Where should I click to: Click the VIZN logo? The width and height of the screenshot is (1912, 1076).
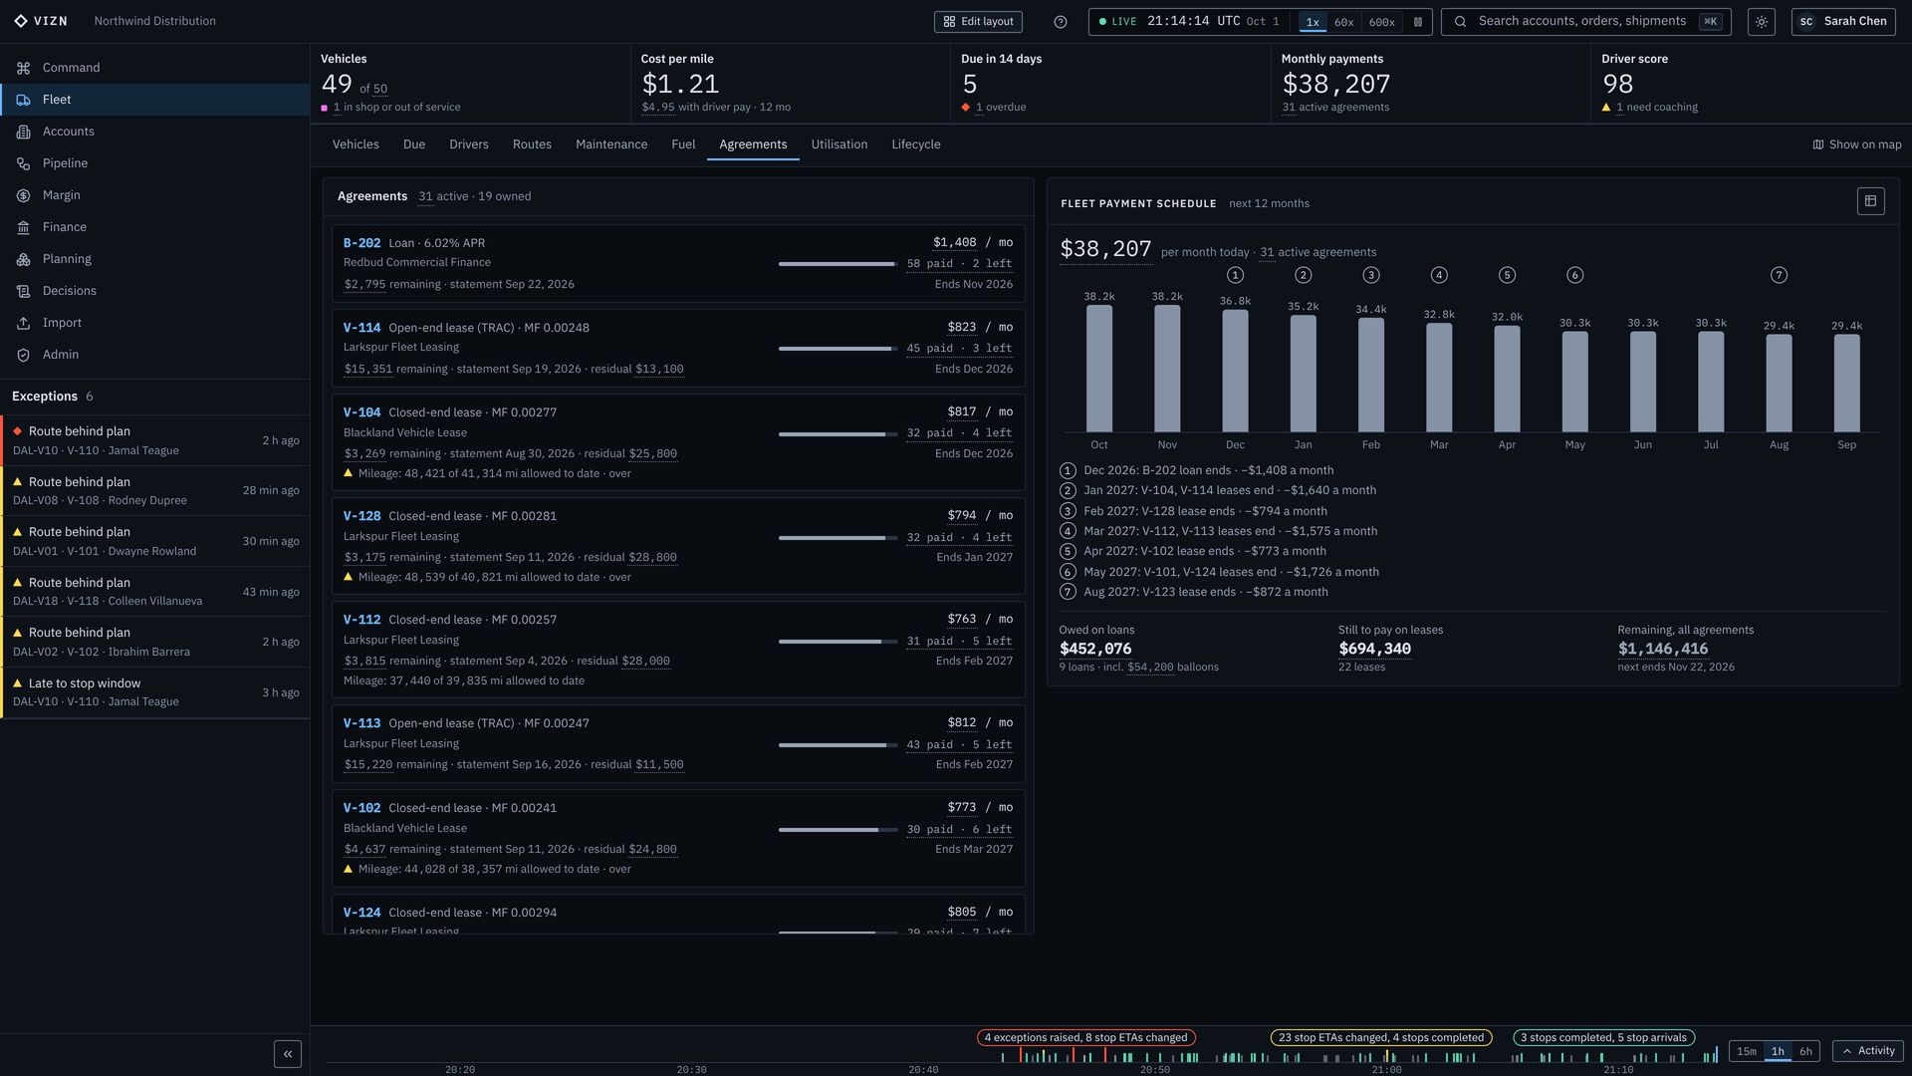coord(41,21)
